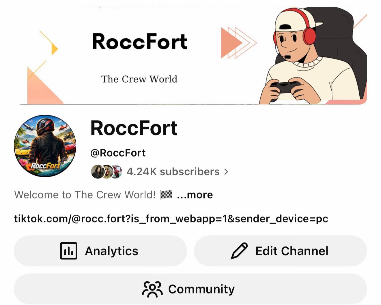Click 'The Crew World' banner subtitle
The image size is (381, 305).
coord(139,79)
